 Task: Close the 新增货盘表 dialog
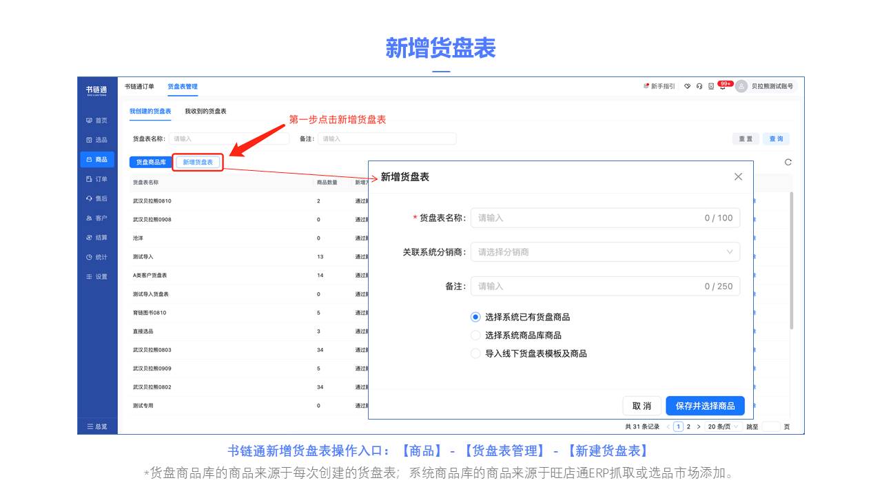point(738,176)
